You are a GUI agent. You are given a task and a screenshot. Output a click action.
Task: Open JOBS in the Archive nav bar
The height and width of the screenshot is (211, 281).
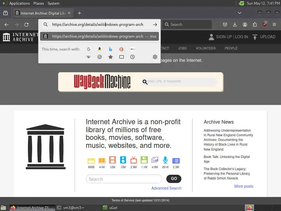click(x=182, y=48)
